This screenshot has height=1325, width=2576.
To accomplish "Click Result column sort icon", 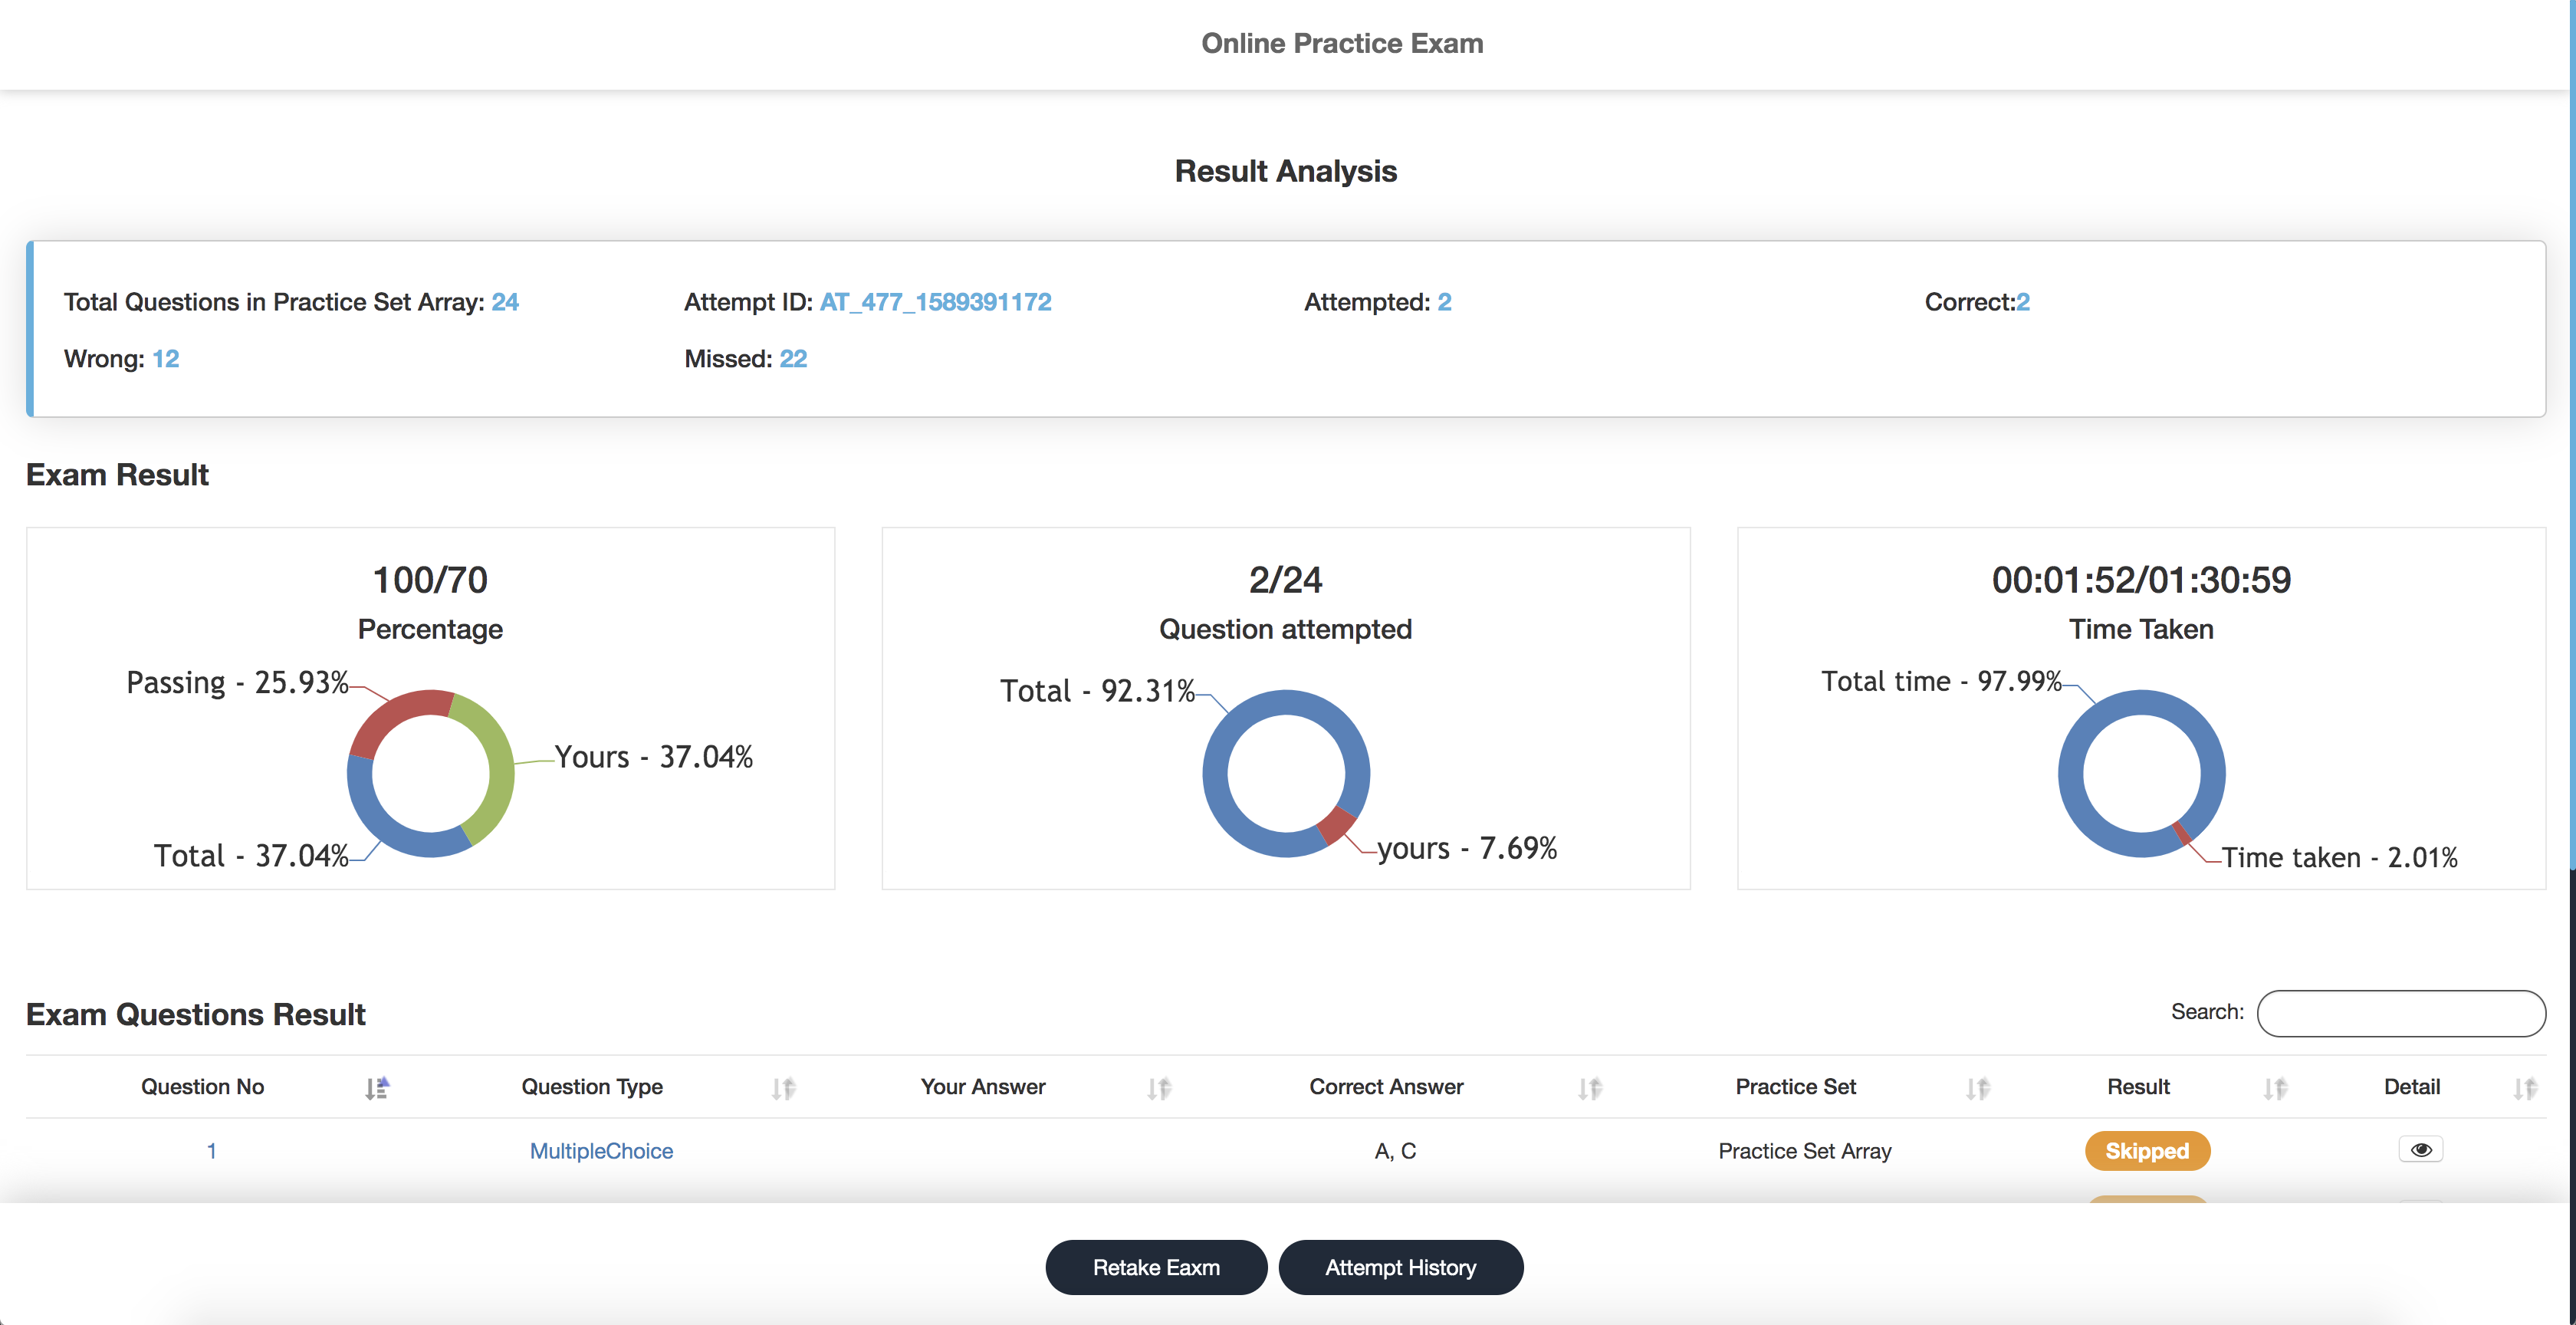I will [2275, 1088].
